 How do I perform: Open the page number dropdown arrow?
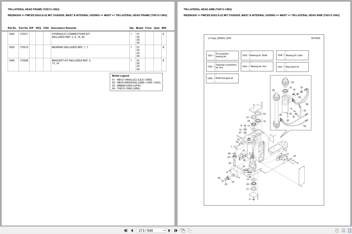164,231
